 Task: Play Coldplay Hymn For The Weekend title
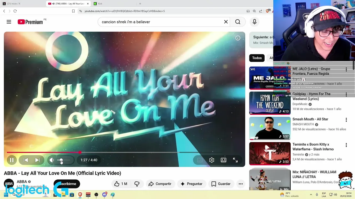click(311, 96)
